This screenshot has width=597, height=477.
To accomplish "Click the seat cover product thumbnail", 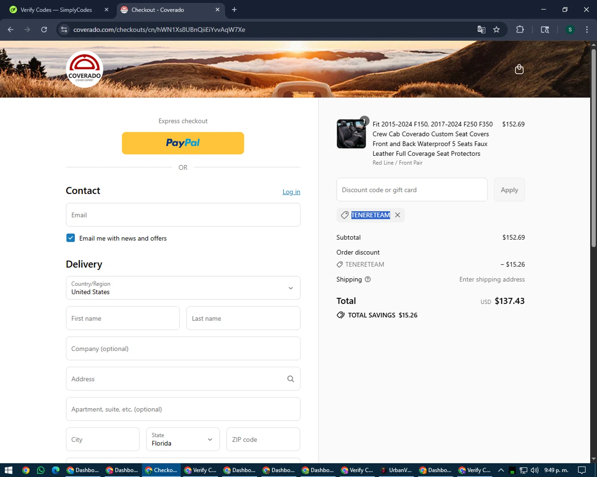I will [x=351, y=134].
